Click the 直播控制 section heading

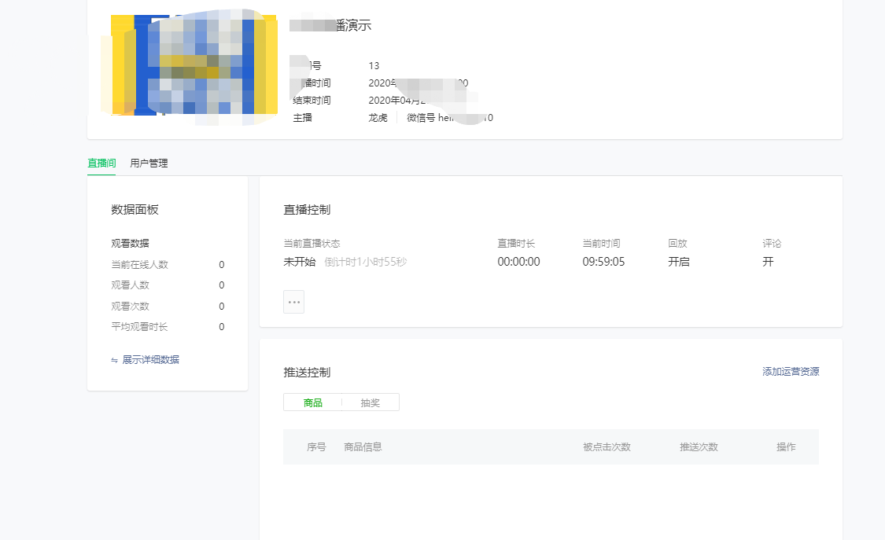tap(307, 210)
